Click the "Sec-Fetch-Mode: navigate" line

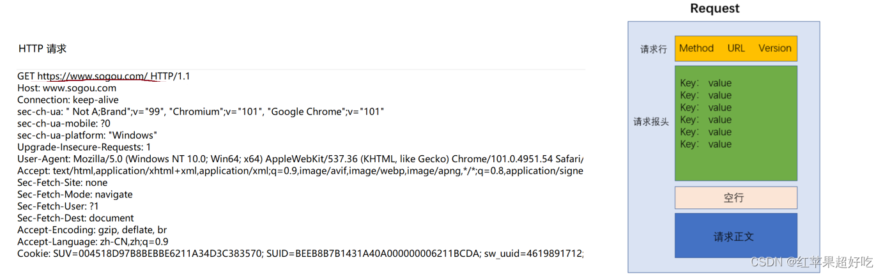point(75,194)
